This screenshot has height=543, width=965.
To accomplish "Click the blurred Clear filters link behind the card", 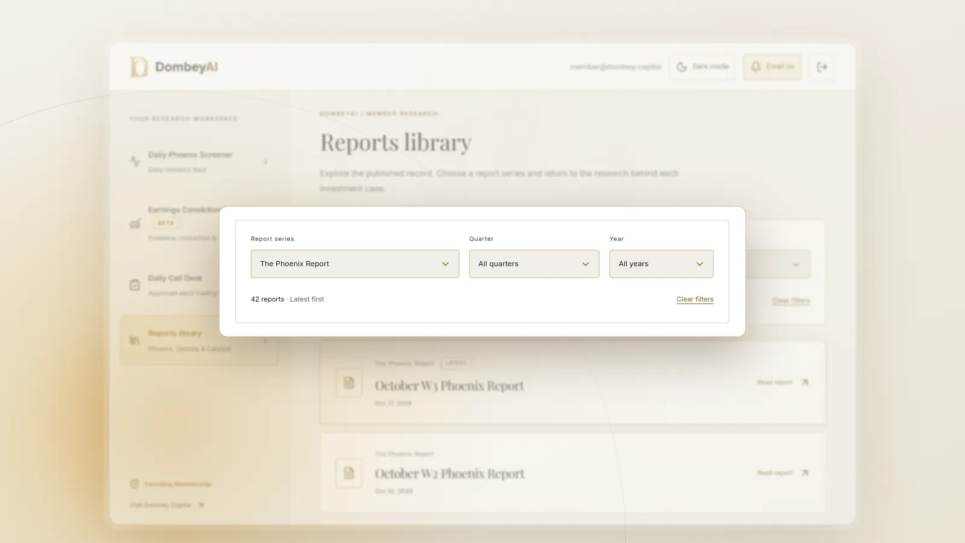I will click(791, 300).
